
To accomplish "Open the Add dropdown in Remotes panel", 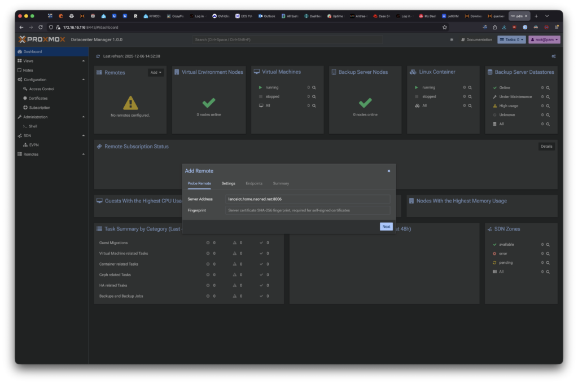I will click(x=156, y=73).
